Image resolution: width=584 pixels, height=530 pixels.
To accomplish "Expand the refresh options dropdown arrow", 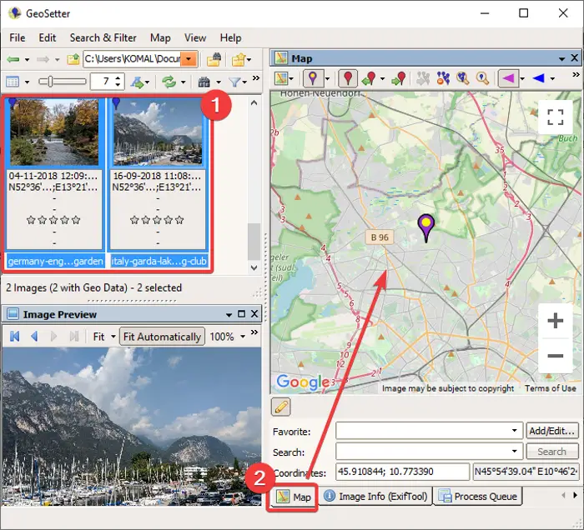I will [183, 82].
